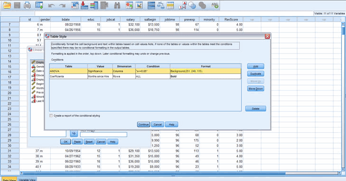Click the Weight cases scales icon
The width and height of the screenshot is (346, 181).
(x=160, y=5)
